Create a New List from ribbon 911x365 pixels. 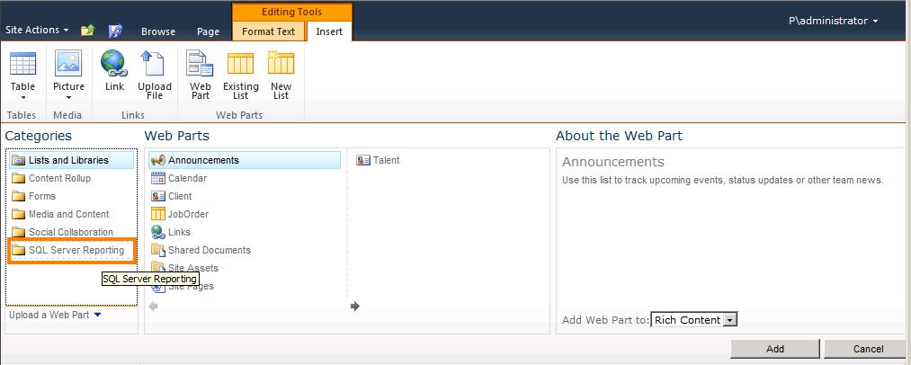[x=281, y=75]
